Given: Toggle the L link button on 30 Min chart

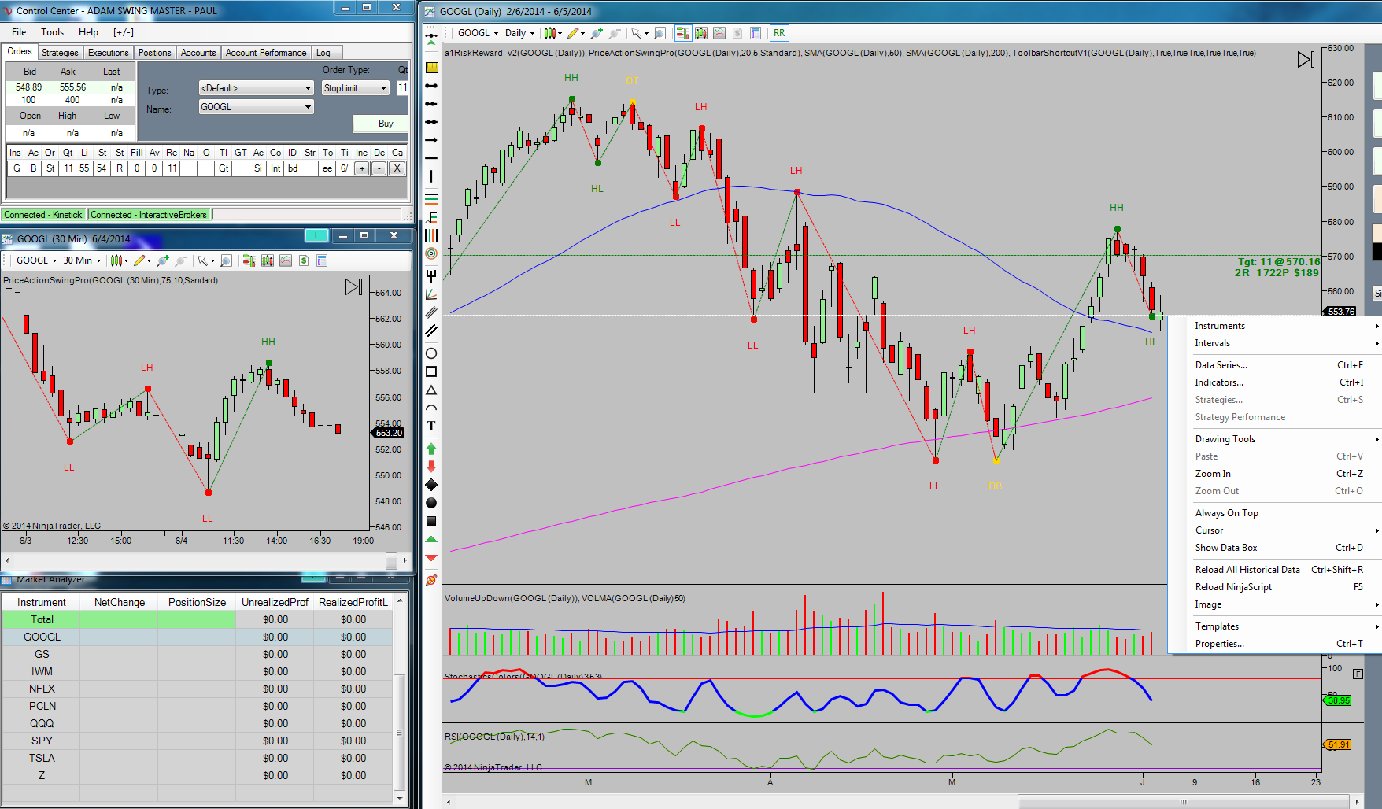Looking at the screenshot, I should click(x=316, y=235).
